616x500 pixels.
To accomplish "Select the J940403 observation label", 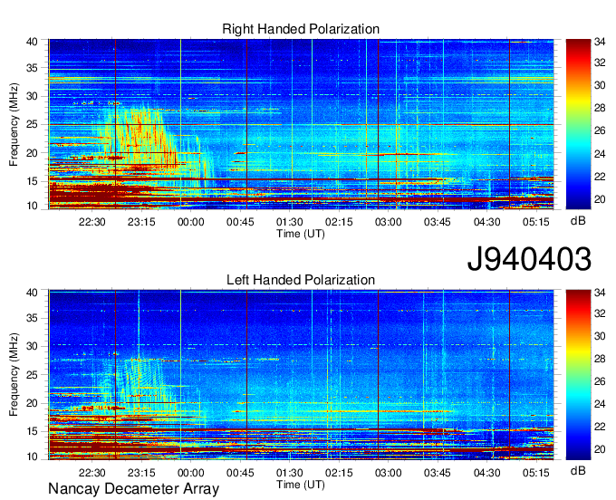I will click(529, 259).
